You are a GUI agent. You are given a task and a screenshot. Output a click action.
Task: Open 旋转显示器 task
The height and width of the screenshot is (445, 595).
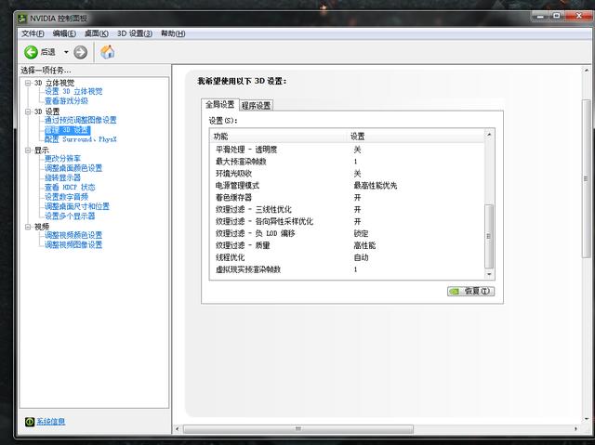tap(62, 177)
